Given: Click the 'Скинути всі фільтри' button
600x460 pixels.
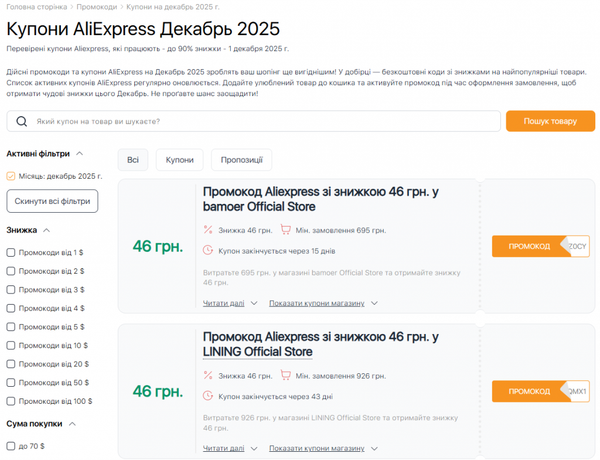Looking at the screenshot, I should click(52, 200).
